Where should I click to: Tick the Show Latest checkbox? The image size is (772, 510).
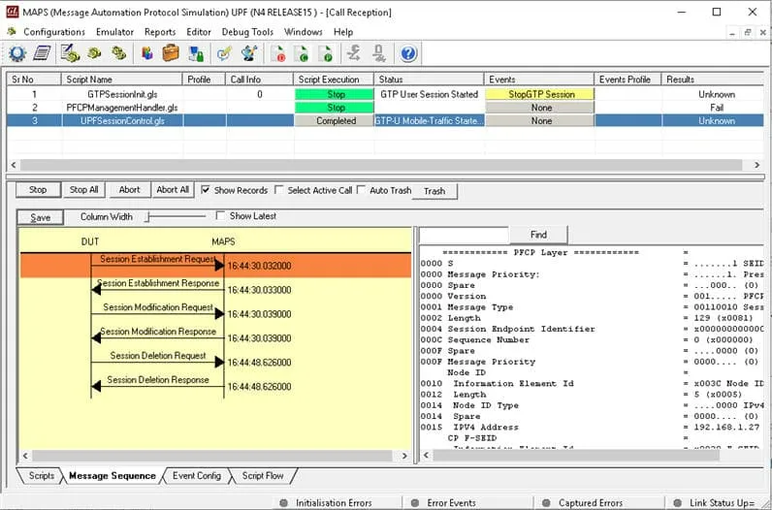pyautogui.click(x=220, y=215)
